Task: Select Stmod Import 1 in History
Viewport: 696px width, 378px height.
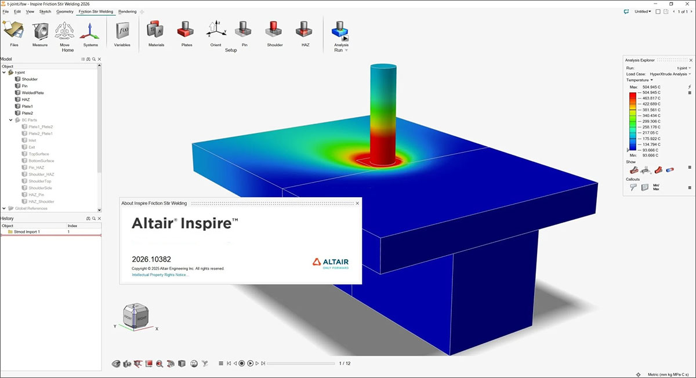Action: point(28,231)
